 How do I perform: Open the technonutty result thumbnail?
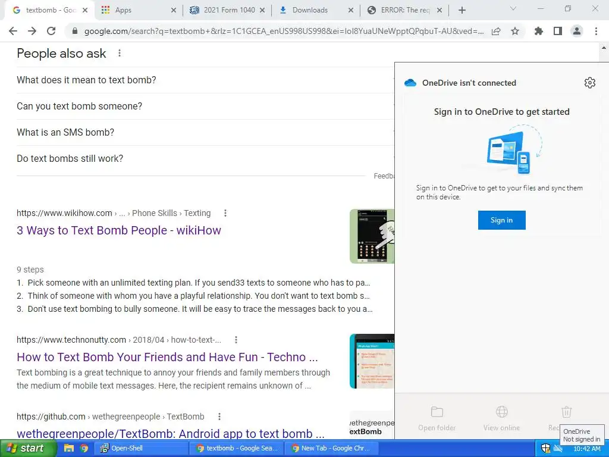coord(372,361)
